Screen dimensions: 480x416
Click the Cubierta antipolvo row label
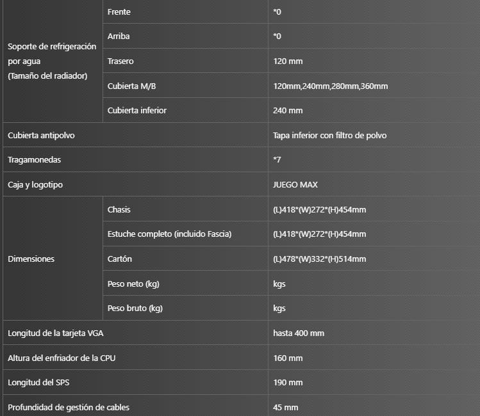click(x=41, y=136)
